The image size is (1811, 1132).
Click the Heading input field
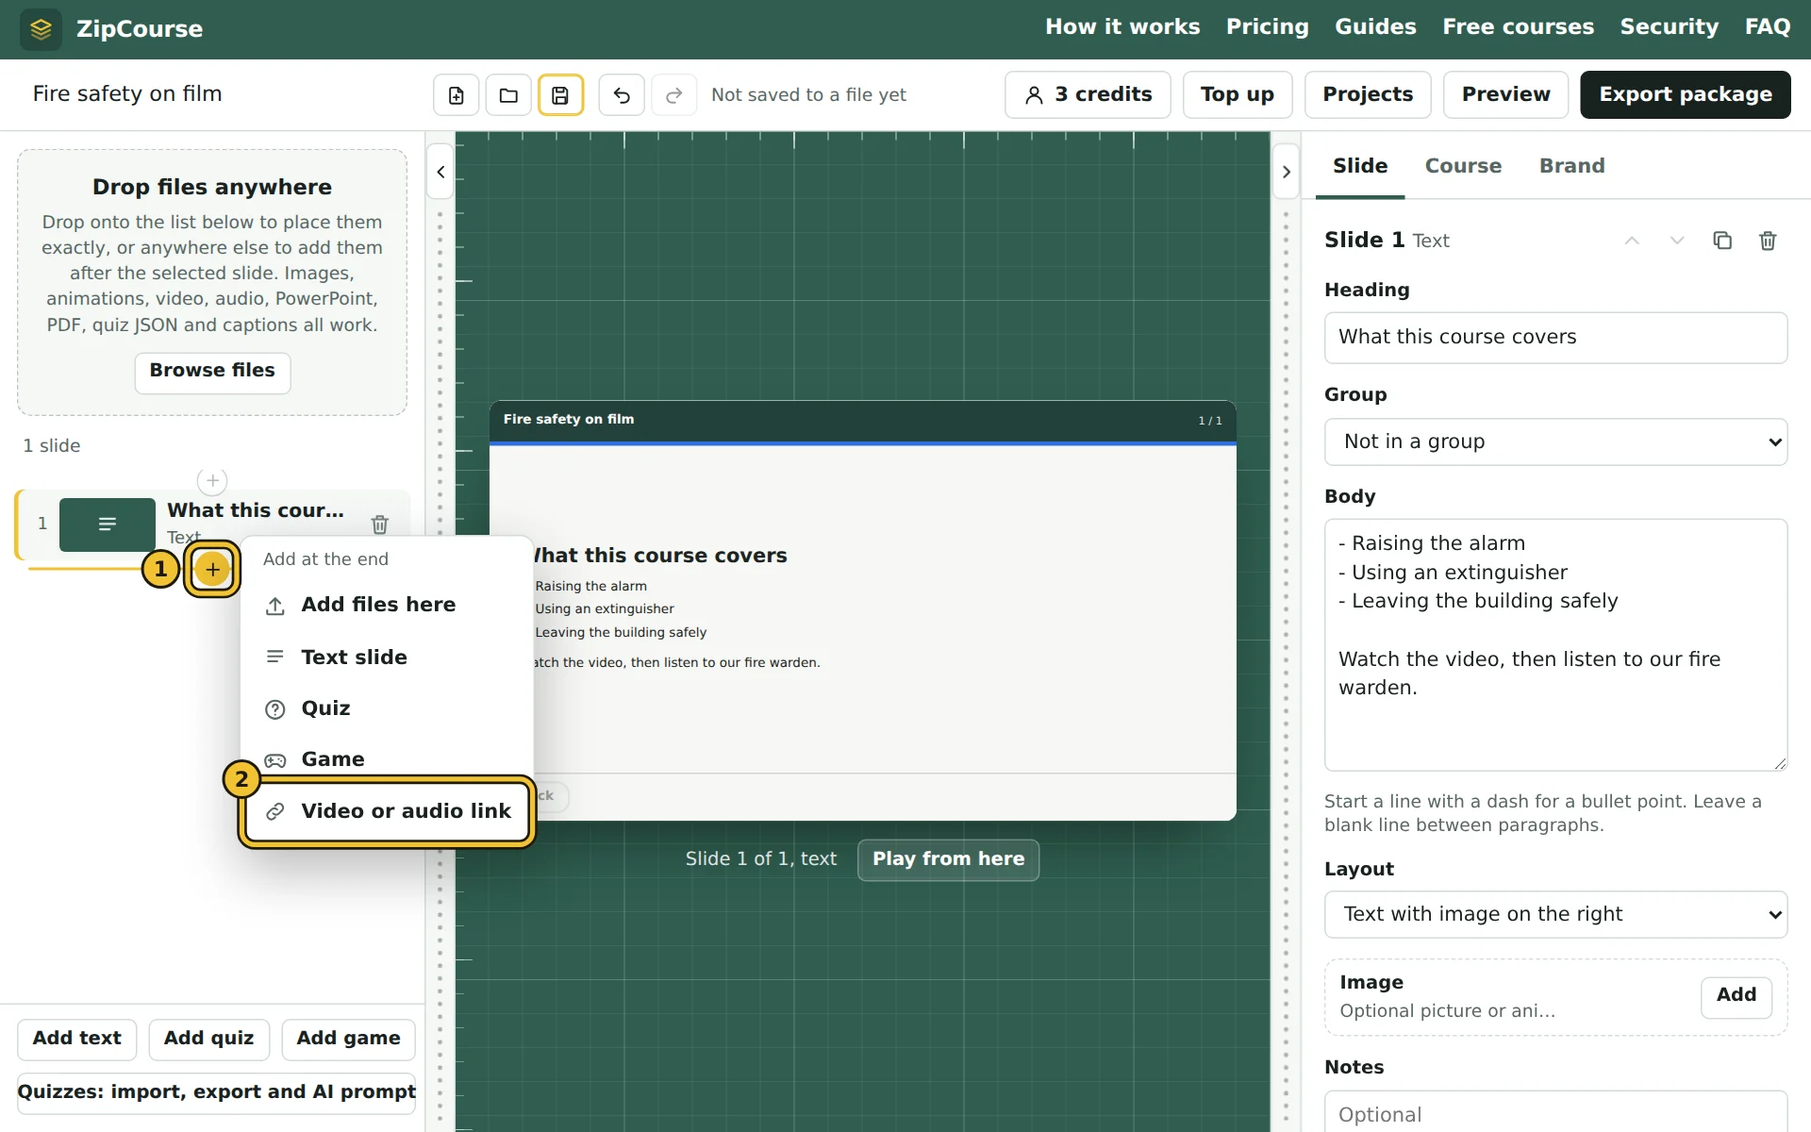click(1556, 337)
